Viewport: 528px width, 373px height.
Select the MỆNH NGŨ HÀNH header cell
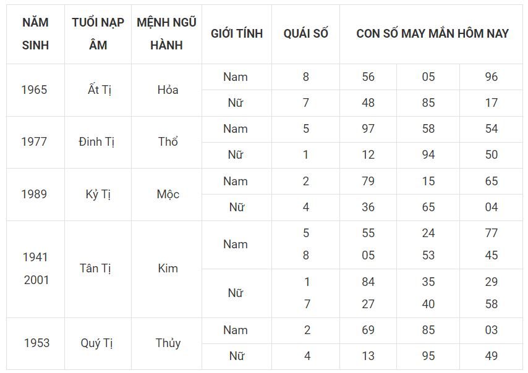point(167,34)
